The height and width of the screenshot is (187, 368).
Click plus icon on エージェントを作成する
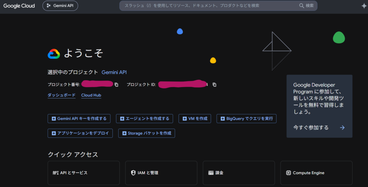point(122,119)
